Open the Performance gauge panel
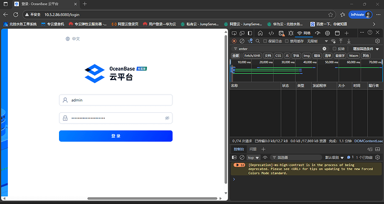Viewport: 384px width, 204px height. point(318,33)
